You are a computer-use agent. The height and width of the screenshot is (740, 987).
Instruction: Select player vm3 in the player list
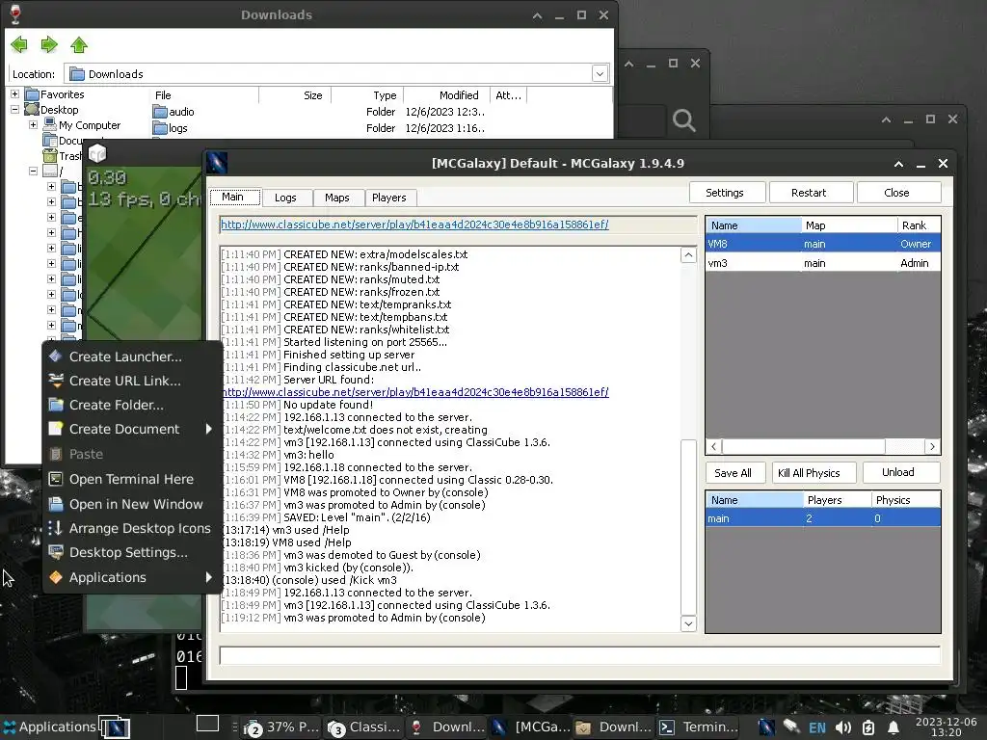point(823,263)
